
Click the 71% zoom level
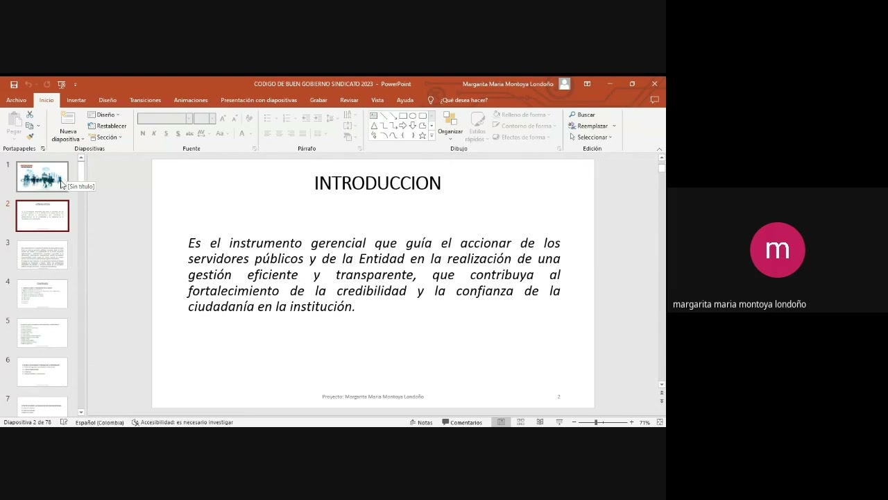[x=644, y=422]
